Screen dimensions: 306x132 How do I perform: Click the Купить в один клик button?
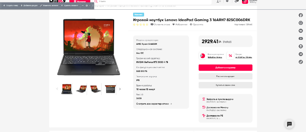tap(225, 85)
